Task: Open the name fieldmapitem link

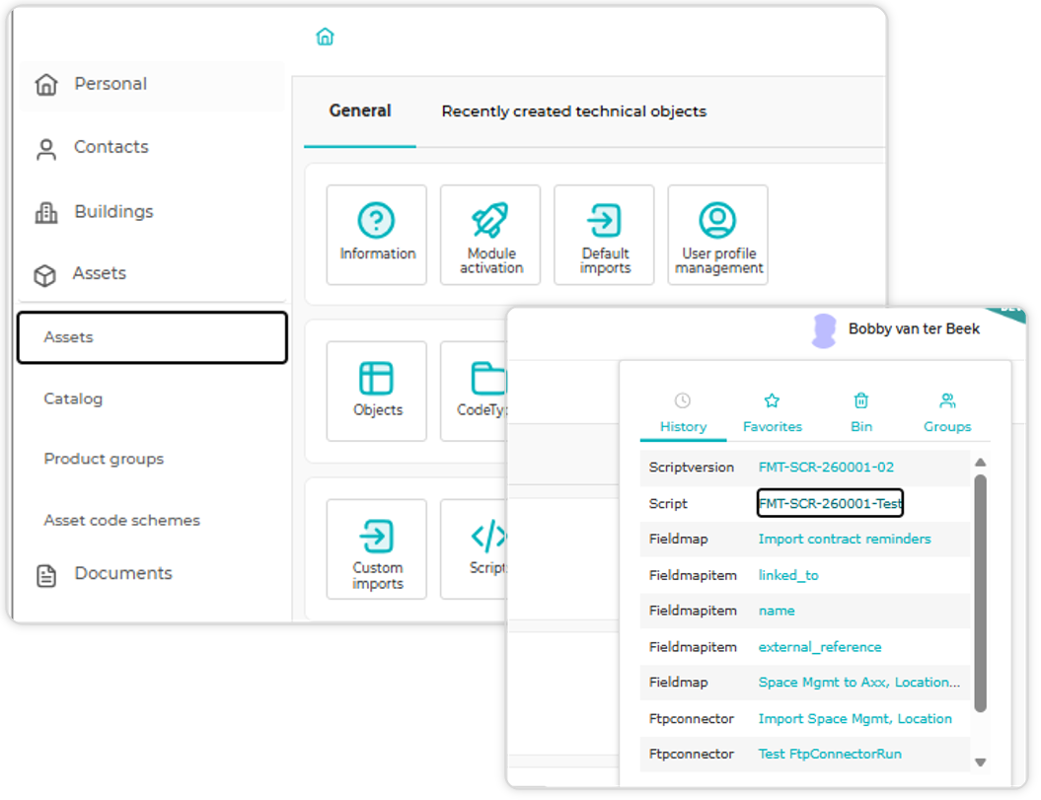Action: (x=777, y=611)
